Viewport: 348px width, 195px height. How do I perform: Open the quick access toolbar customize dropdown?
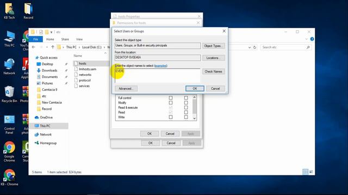point(51,32)
